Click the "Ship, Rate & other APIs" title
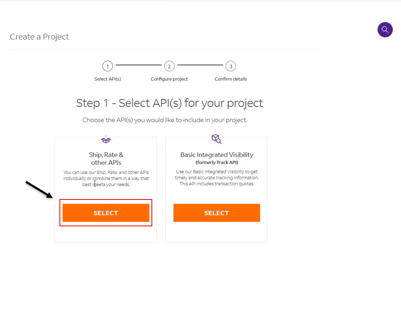Image resolution: width=401 pixels, height=322 pixels. coord(106,158)
